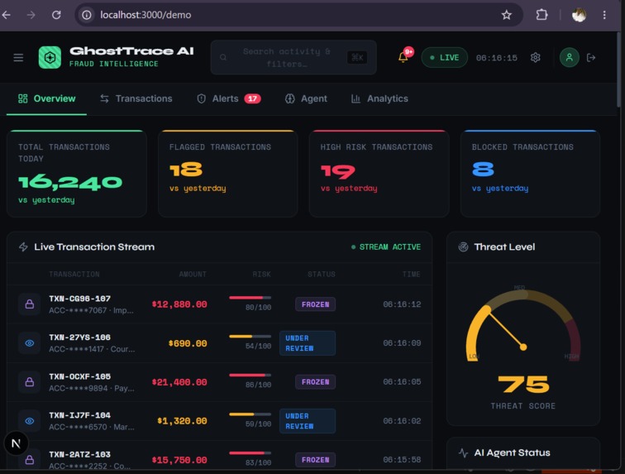This screenshot has width=625, height=474.
Task: Reload the browser page
Action: pyautogui.click(x=56, y=15)
